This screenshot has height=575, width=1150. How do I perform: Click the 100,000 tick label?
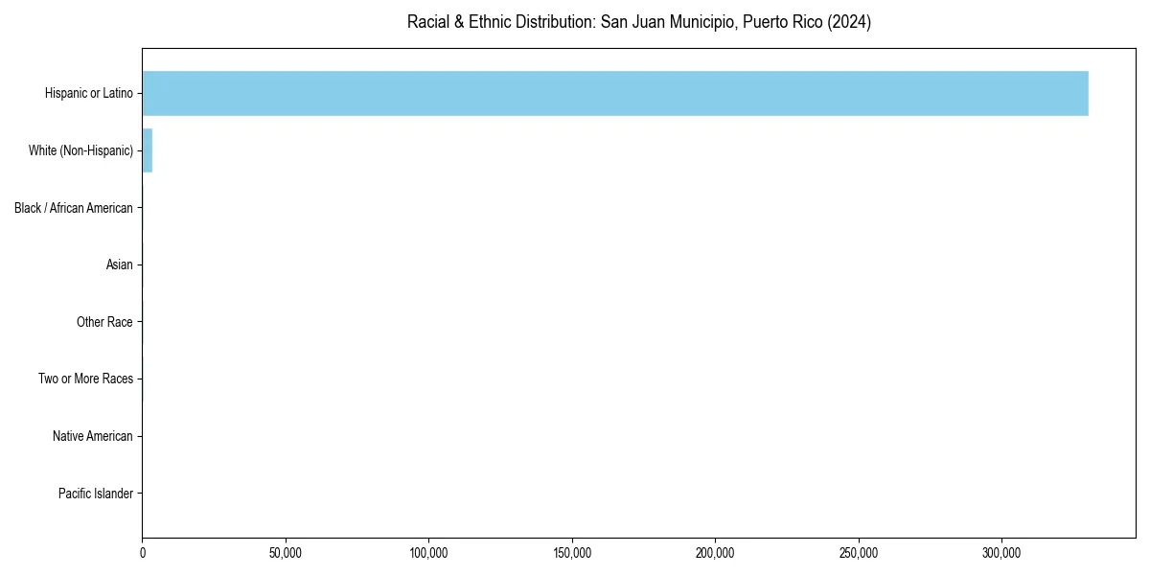[x=428, y=553]
